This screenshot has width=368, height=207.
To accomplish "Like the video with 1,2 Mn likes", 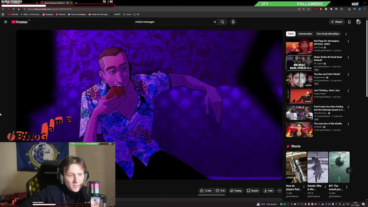I will click(x=206, y=191).
